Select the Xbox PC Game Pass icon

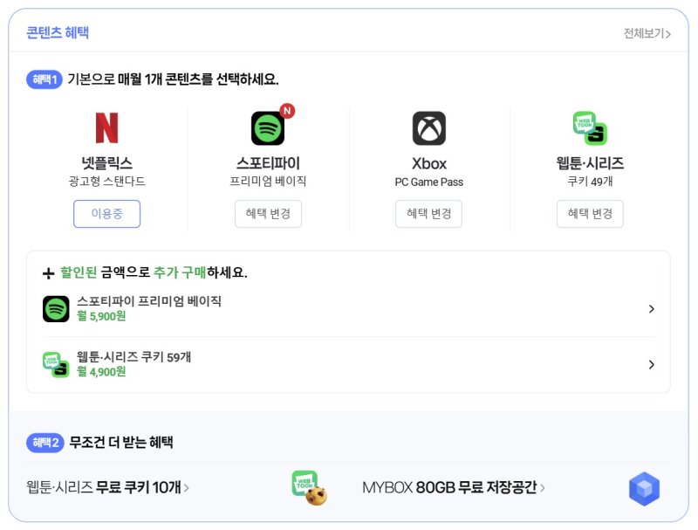(428, 129)
